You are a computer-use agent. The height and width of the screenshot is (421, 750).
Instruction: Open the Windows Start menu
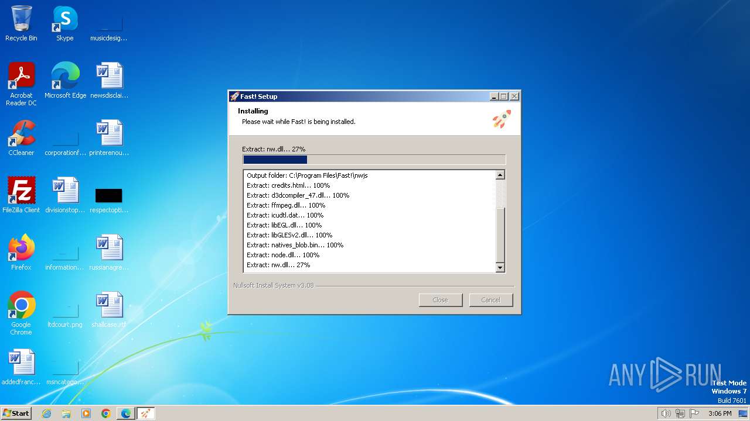(x=16, y=413)
